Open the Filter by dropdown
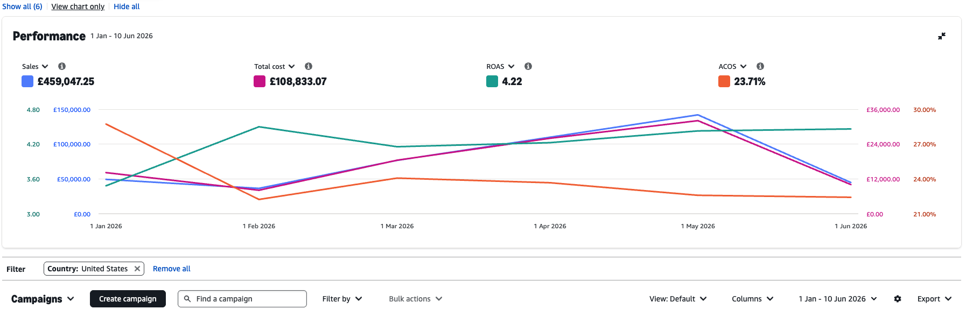Image resolution: width=973 pixels, height=316 pixels. 342,299
